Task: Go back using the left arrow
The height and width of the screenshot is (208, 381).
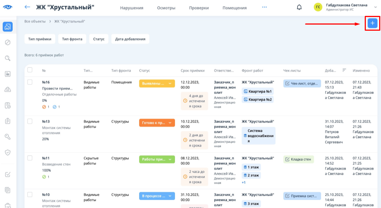Action: (x=27, y=7)
